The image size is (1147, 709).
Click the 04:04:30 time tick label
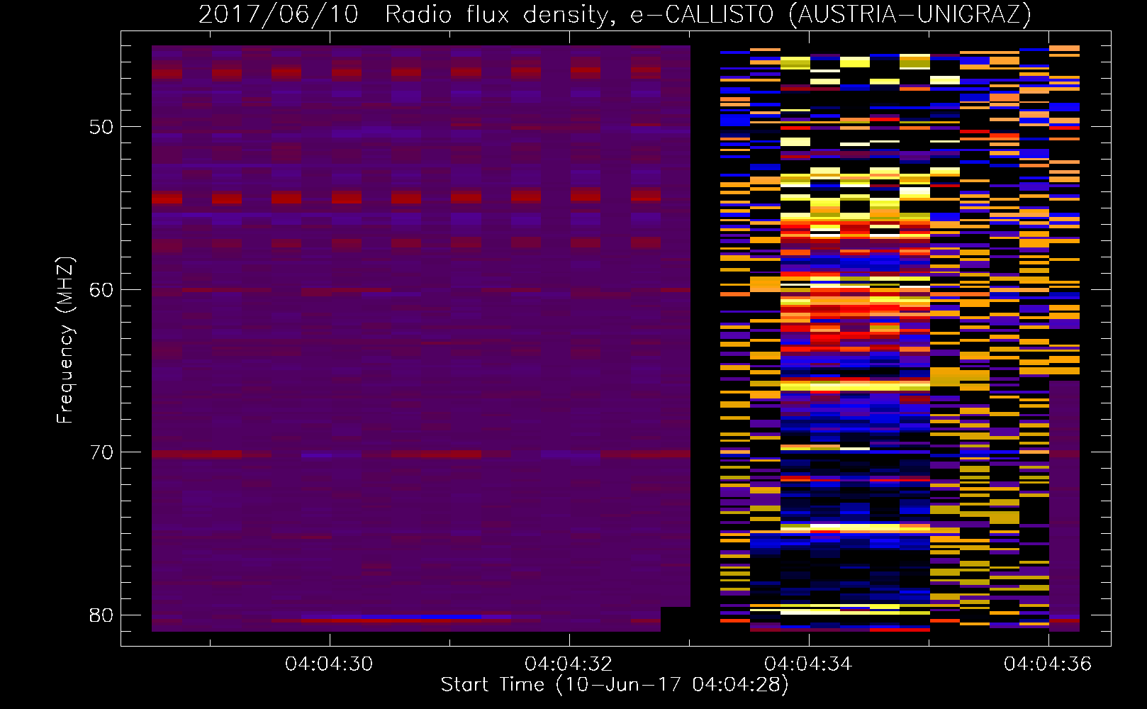coord(329,664)
